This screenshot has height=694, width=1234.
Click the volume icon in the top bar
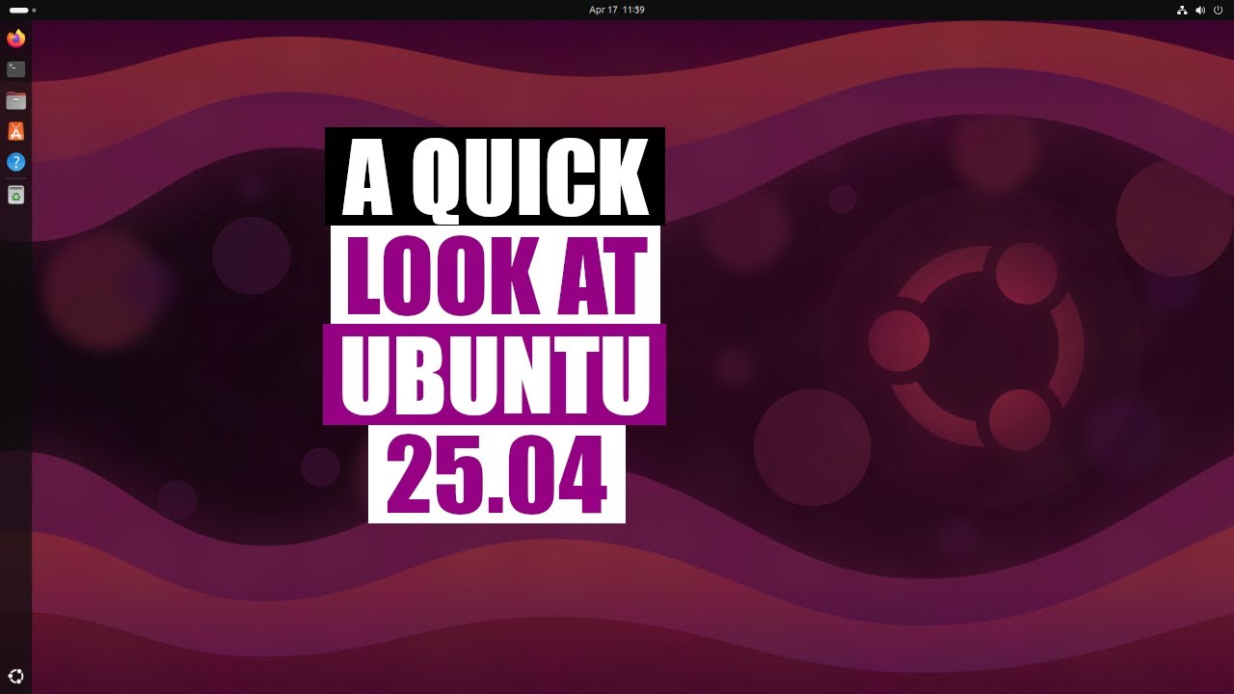[x=1200, y=10]
